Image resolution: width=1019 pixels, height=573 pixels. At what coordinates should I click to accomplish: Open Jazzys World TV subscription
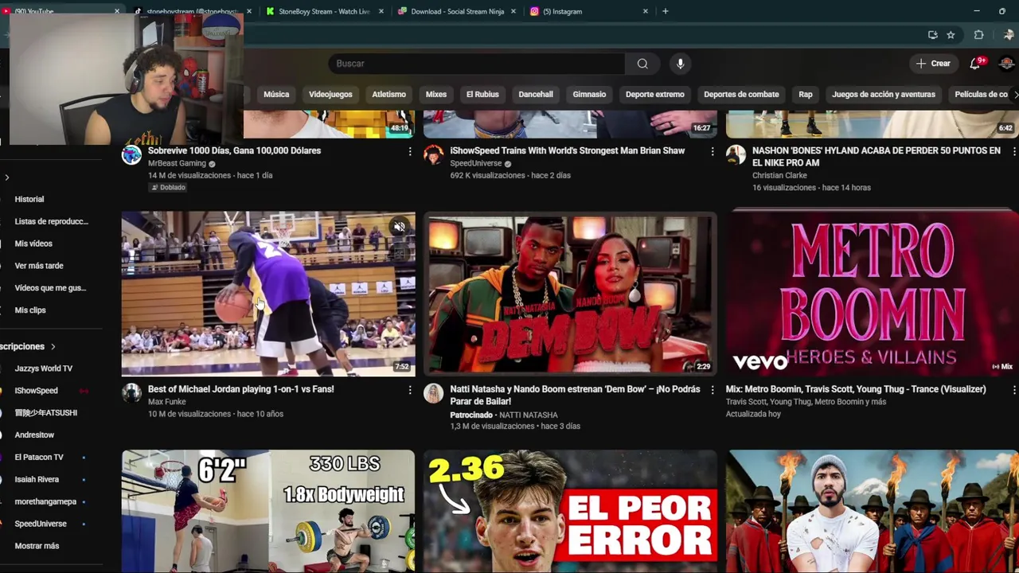(44, 368)
